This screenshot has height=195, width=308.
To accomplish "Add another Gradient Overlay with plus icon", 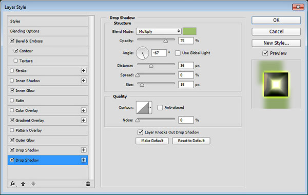I will pos(84,120).
